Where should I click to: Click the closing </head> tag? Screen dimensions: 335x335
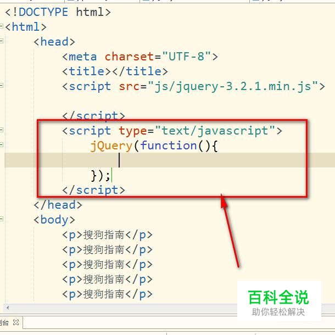[x=58, y=205]
